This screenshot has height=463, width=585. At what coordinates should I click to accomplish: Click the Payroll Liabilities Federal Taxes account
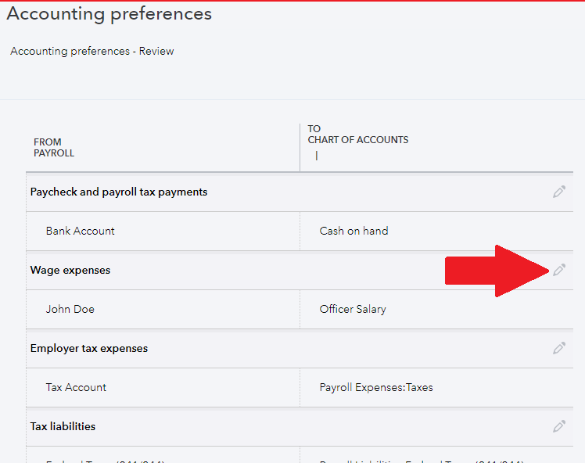(x=422, y=460)
